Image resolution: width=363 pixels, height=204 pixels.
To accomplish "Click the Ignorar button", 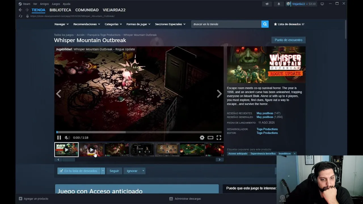I will click(x=132, y=171).
